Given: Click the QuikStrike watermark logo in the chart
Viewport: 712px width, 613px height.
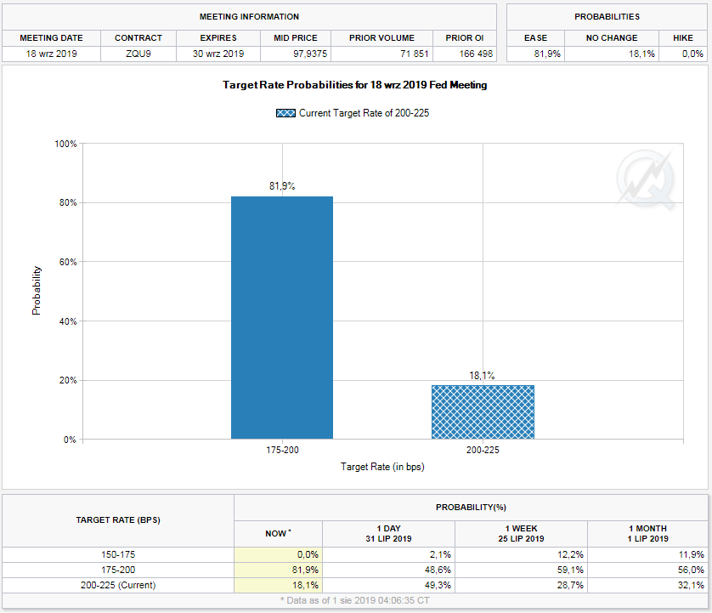Looking at the screenshot, I should tap(647, 179).
